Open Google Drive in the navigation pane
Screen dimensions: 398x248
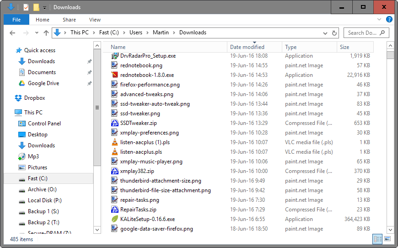(x=43, y=83)
